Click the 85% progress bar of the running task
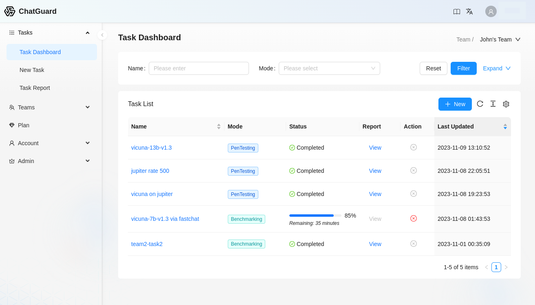 pos(315,215)
